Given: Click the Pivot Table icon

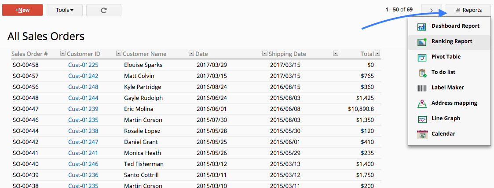Looking at the screenshot, I should tap(422, 57).
